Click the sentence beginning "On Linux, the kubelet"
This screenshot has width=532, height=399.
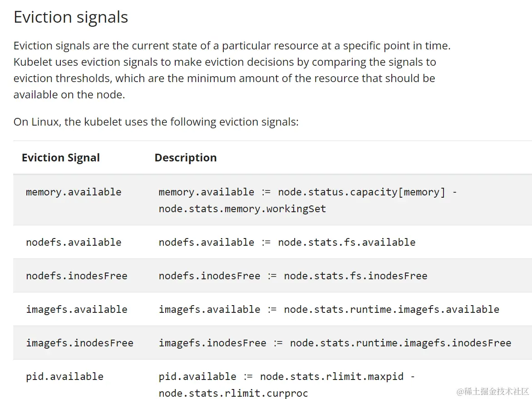[156, 122]
